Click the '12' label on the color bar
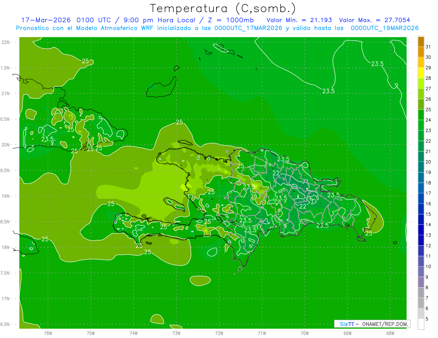This screenshot has width=438, height=338. pos(429,246)
